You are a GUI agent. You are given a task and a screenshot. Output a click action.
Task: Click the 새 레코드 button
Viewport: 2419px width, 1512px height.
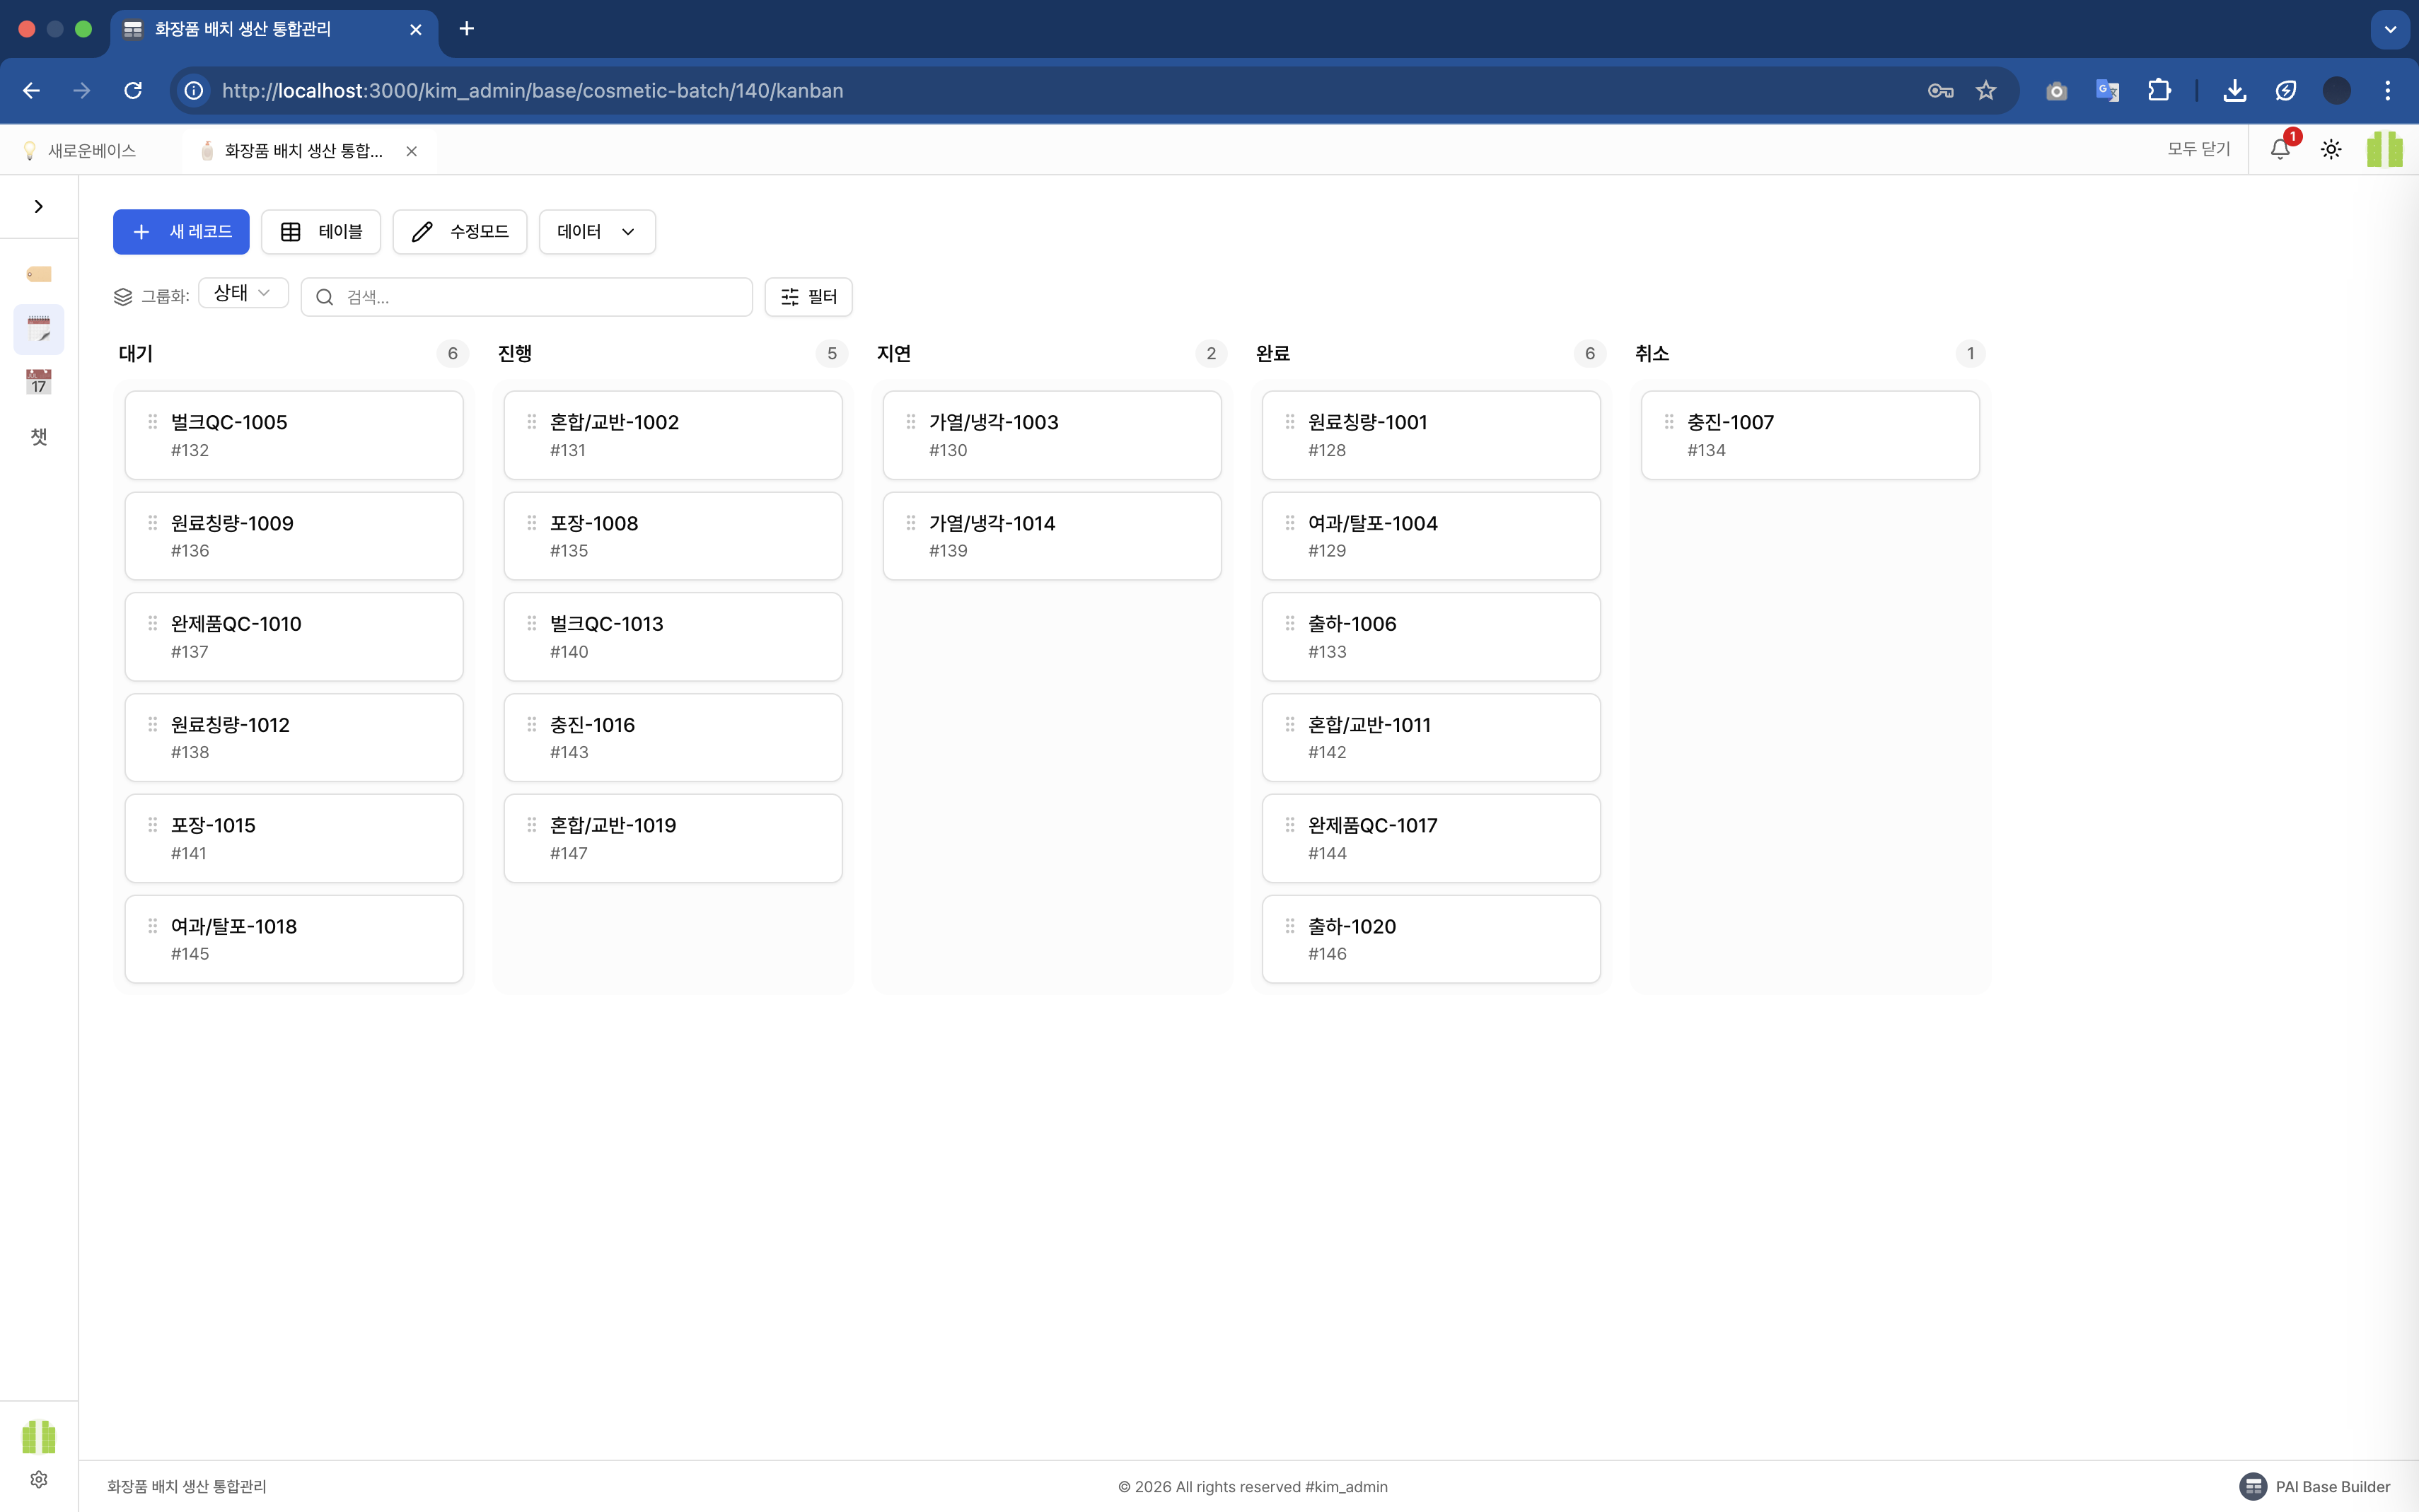[x=181, y=232]
